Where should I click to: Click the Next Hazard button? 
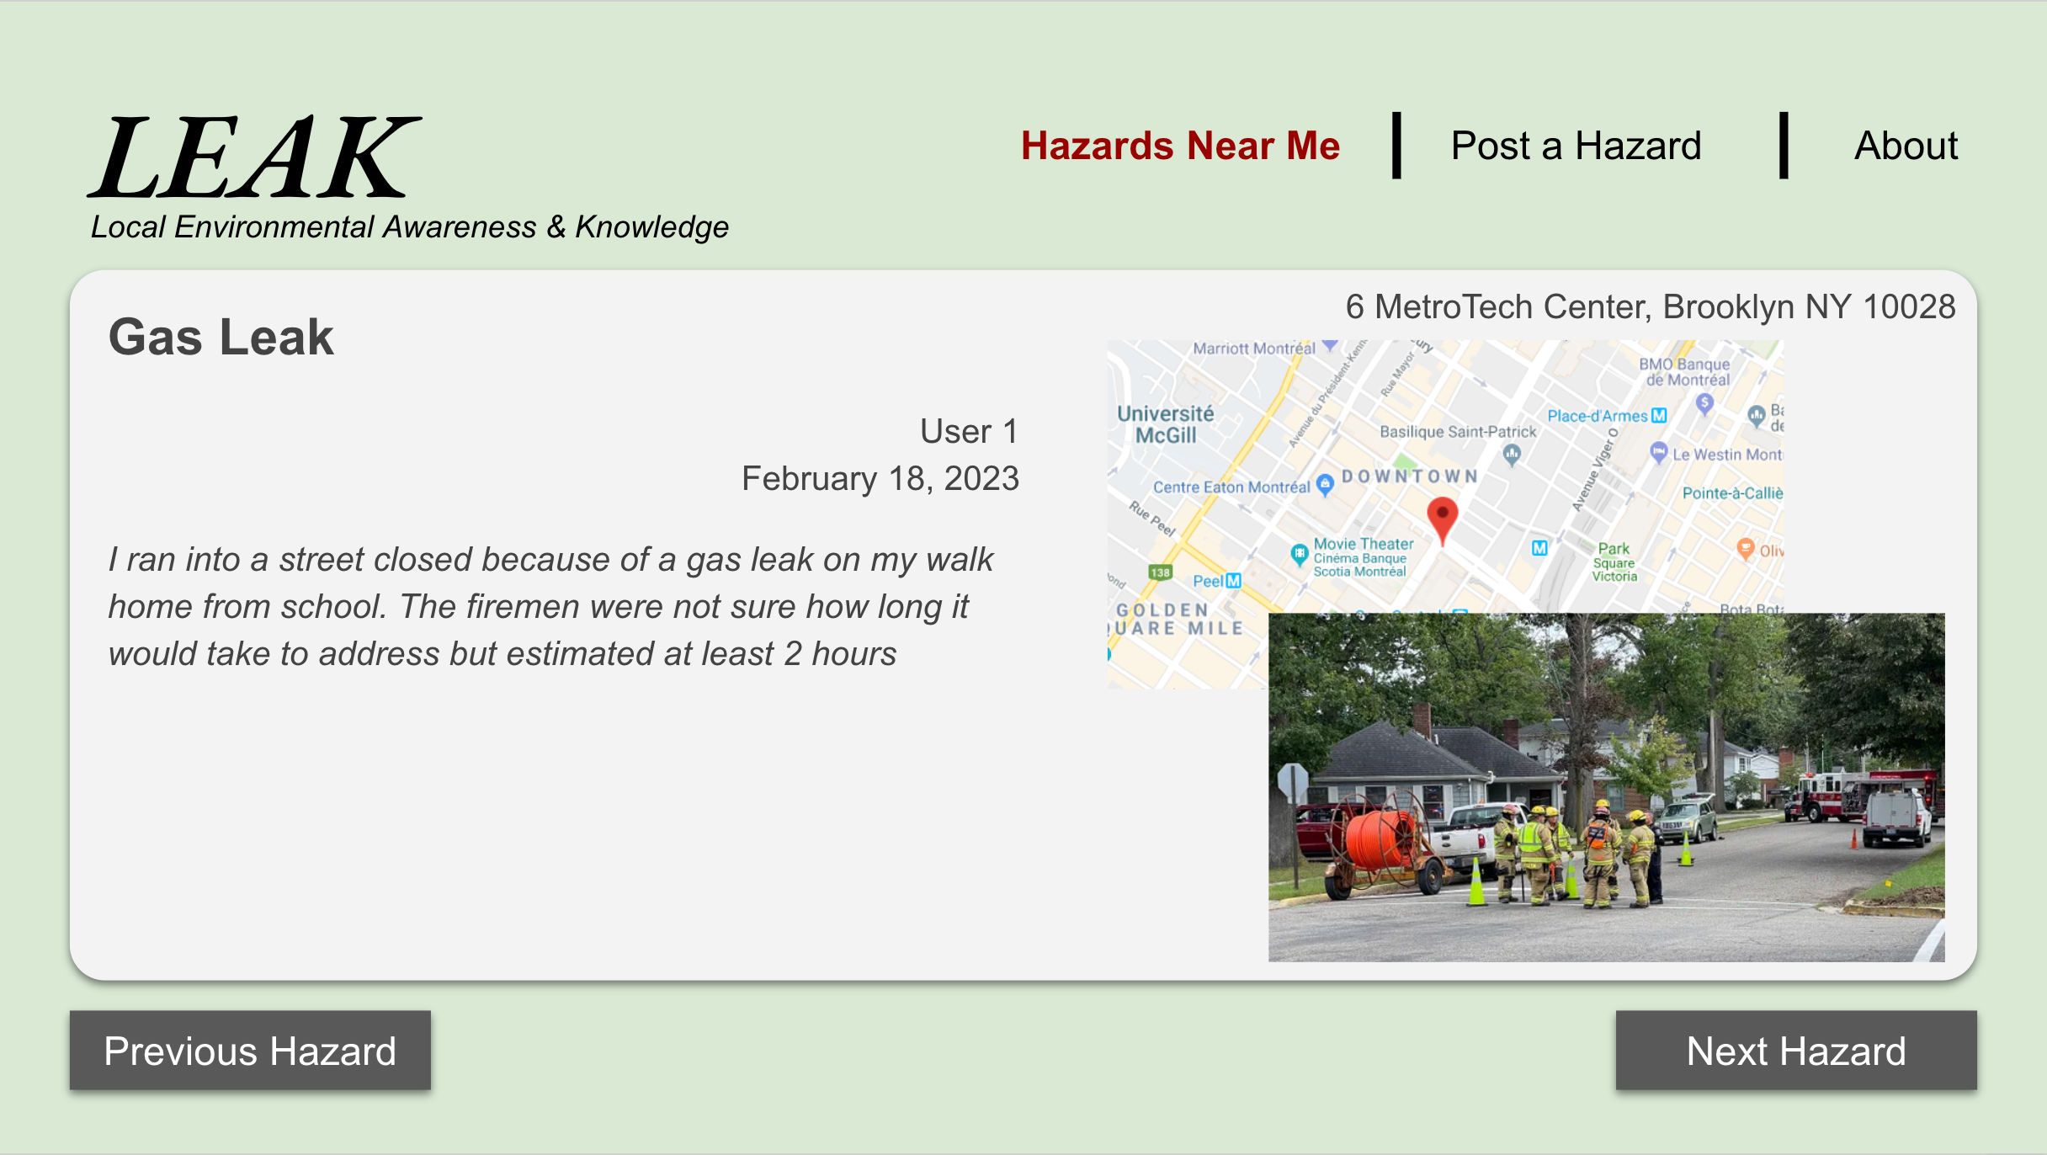1795,1051
